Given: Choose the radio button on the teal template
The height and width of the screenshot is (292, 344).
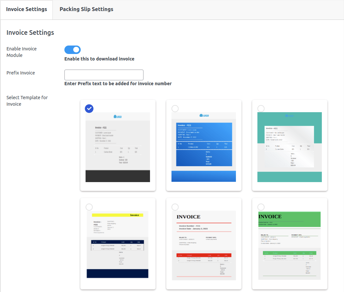Looking at the screenshot, I should (261, 109).
